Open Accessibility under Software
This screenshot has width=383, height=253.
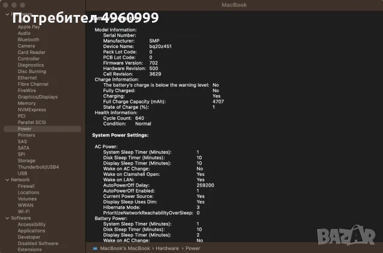tap(32, 224)
